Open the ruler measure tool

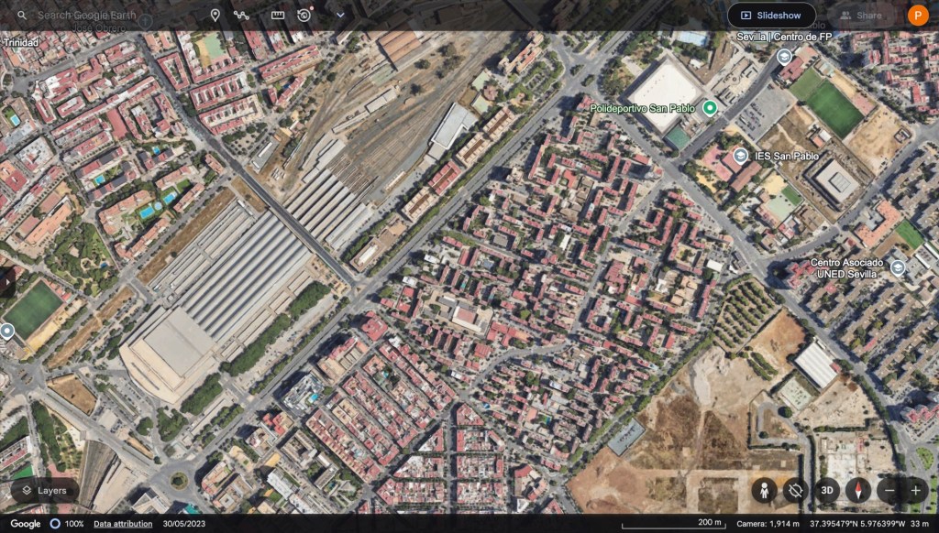[277, 15]
